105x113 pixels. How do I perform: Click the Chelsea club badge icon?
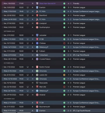[37, 43]
